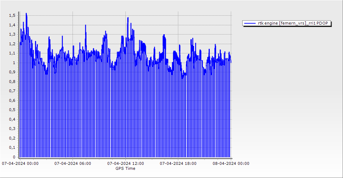Select the '08-04-2024 00:00' x-axis label

click(230, 164)
